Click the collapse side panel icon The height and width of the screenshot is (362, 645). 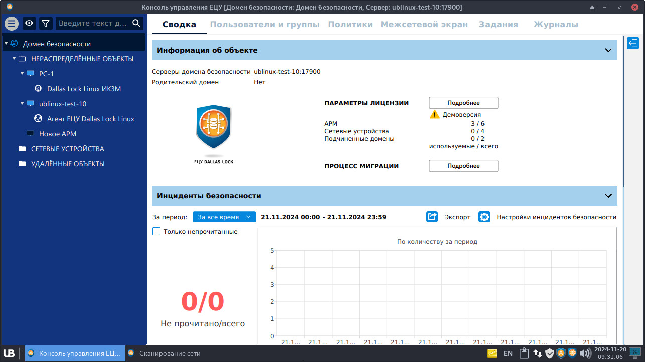click(x=632, y=43)
